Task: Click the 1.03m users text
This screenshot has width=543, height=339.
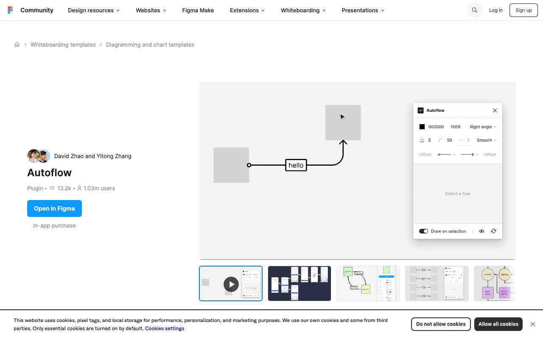Action: [x=99, y=188]
